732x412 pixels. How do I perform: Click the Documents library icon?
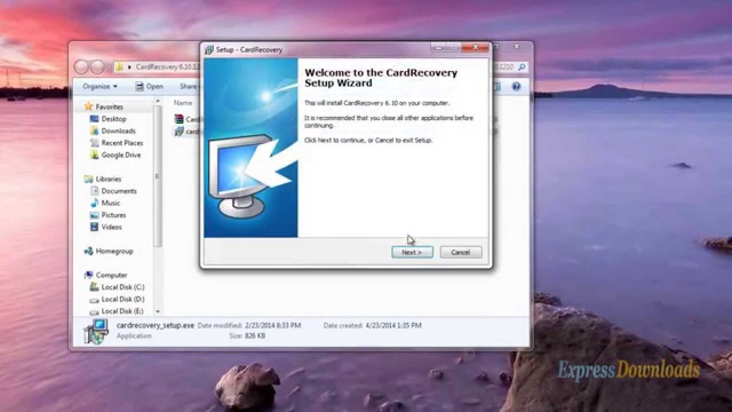pyautogui.click(x=94, y=191)
